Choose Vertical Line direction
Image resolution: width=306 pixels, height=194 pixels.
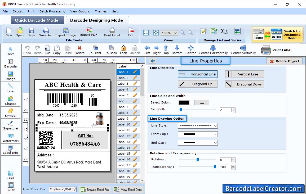tap(244, 74)
